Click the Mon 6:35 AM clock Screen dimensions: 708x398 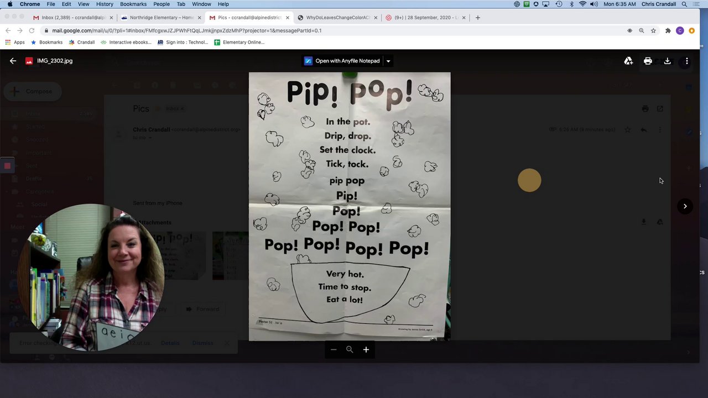(619, 4)
